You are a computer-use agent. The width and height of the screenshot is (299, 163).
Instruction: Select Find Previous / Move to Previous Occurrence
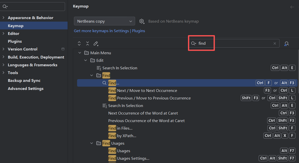149,98
